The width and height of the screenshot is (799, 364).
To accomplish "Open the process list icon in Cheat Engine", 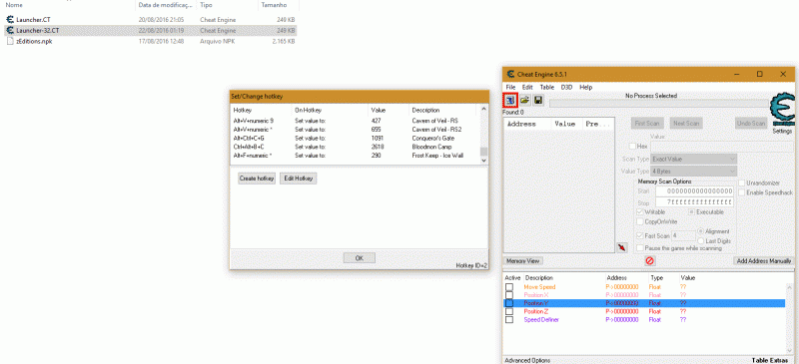I will point(510,101).
